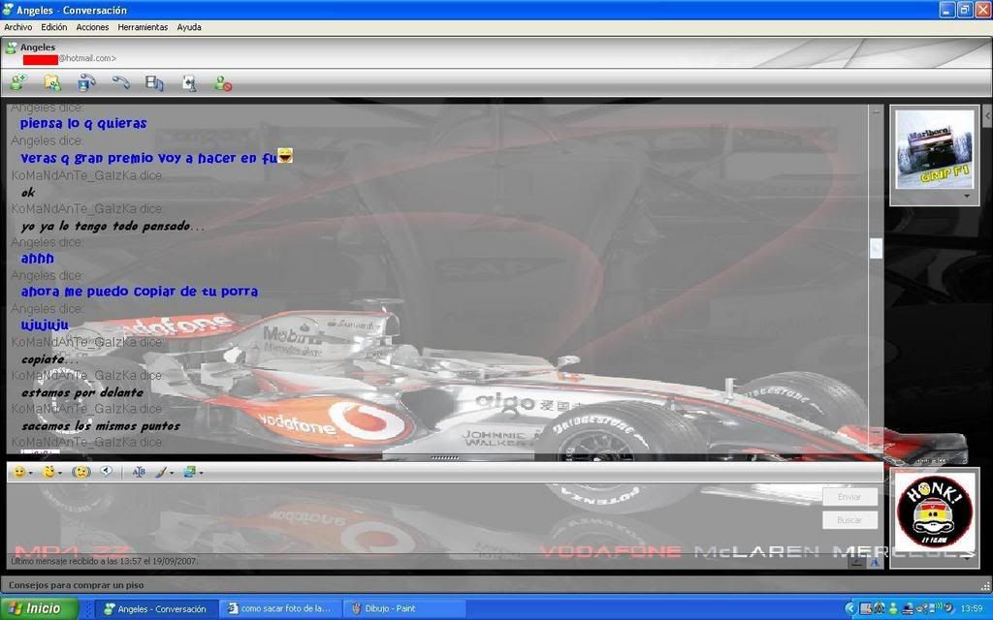Open the contact's display picture menu arrow

pos(967,196)
